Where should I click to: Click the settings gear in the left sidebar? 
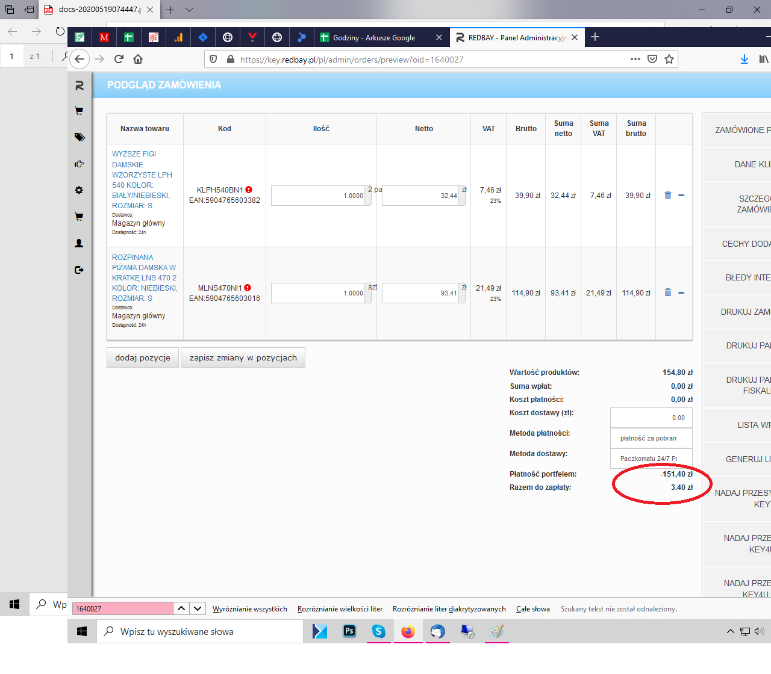click(79, 190)
